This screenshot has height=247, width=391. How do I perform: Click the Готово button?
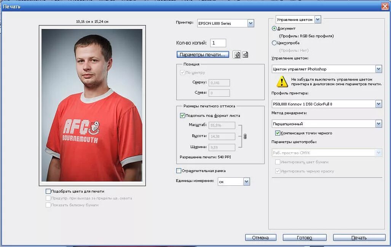[305, 237]
